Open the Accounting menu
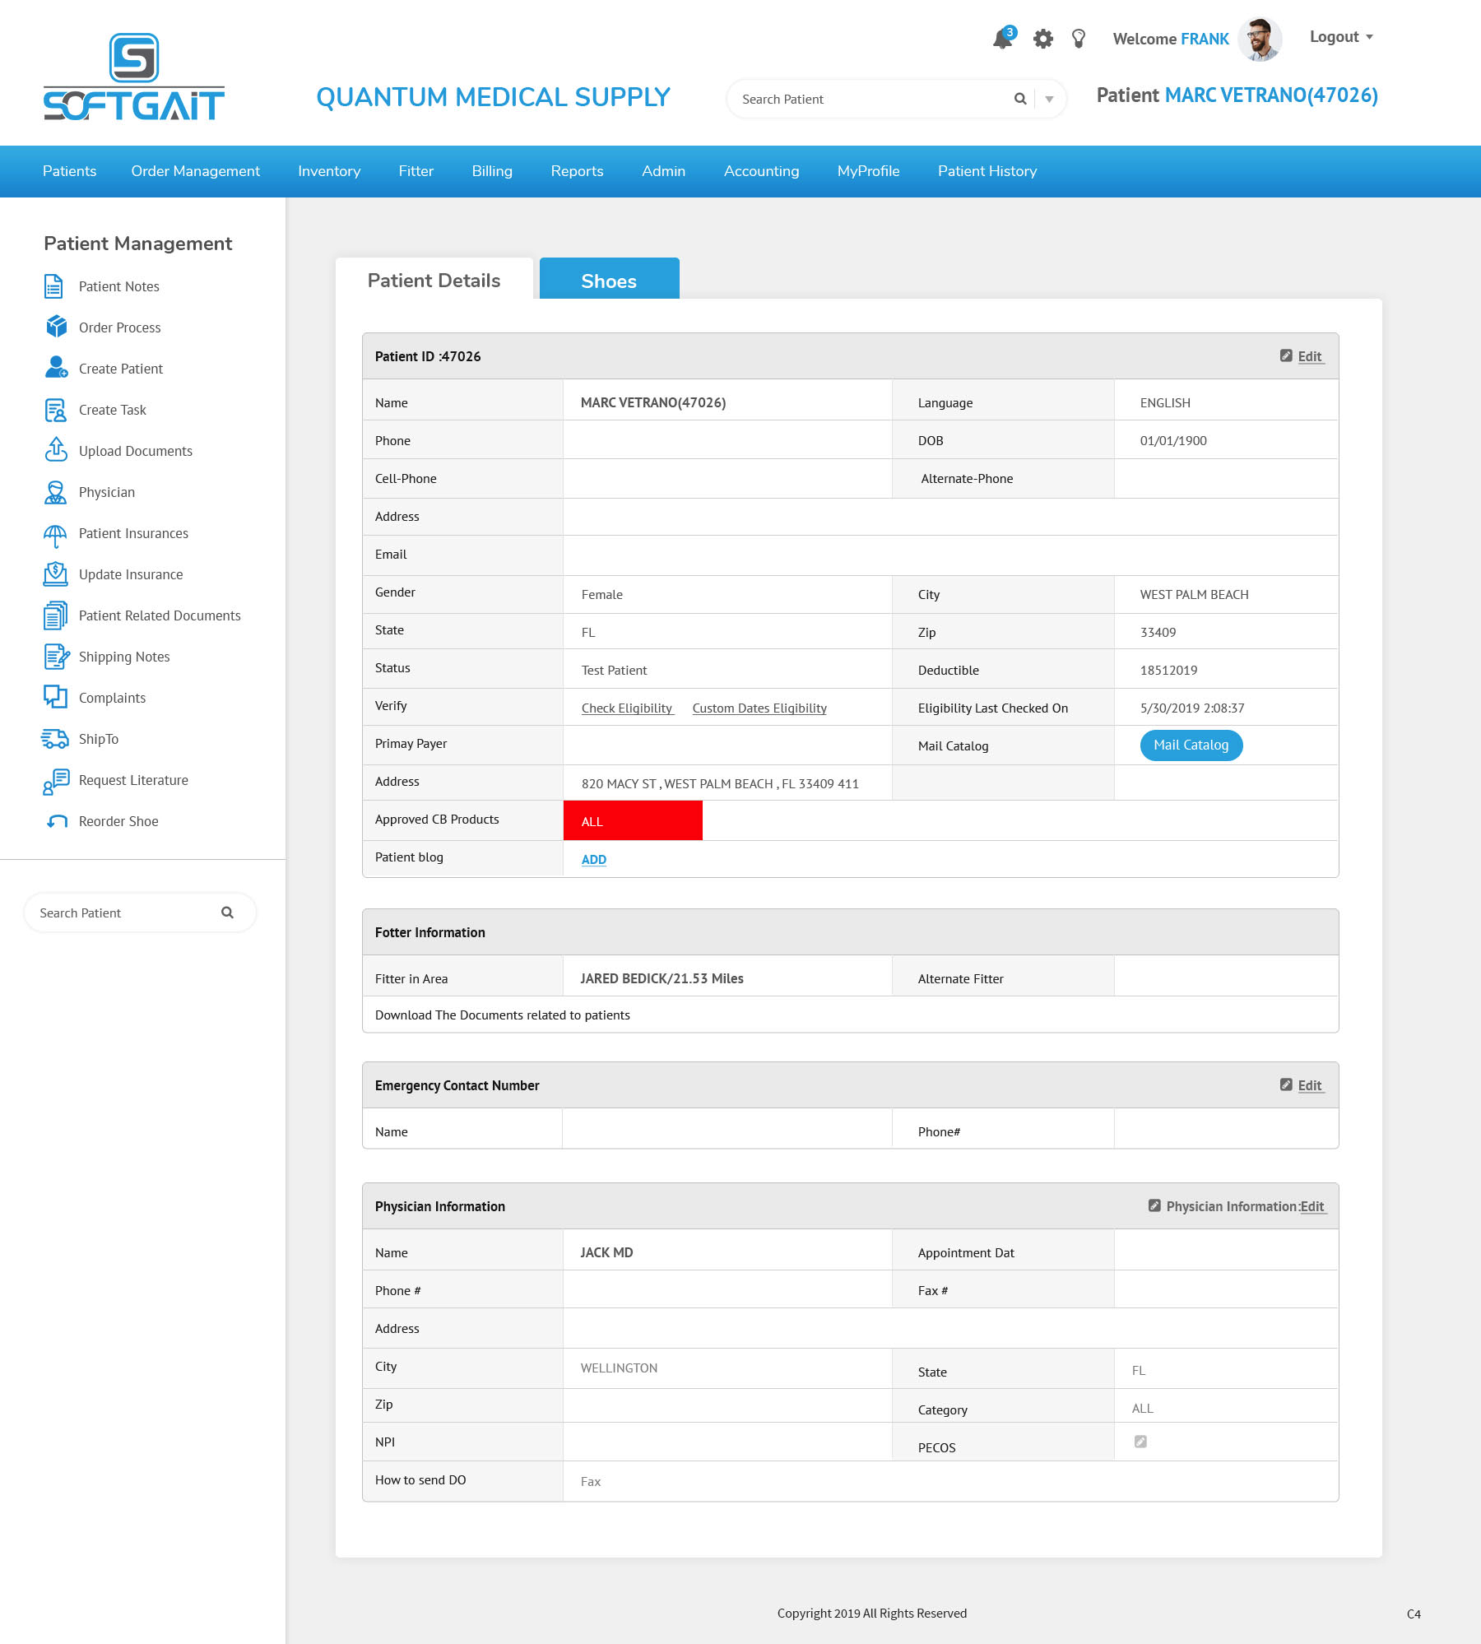Screen dimensions: 1481x1644 coord(762,171)
